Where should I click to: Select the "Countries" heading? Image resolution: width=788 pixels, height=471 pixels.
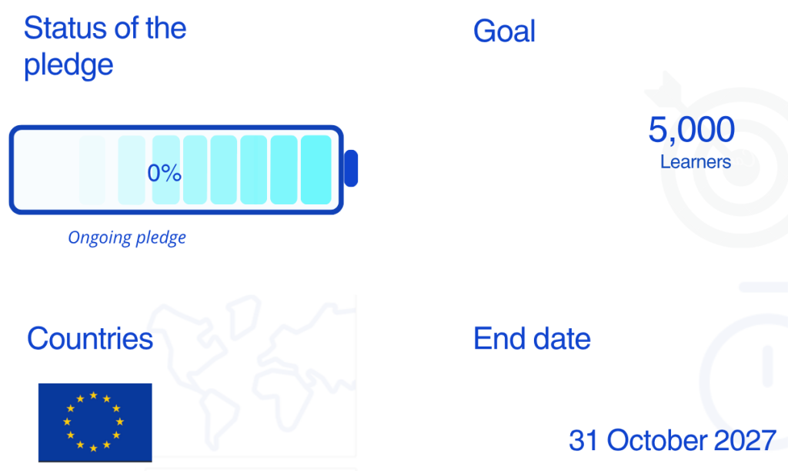tap(90, 339)
